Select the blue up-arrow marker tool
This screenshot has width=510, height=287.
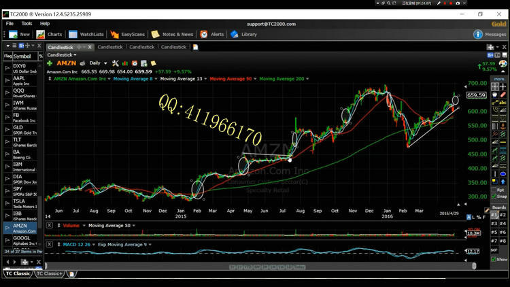click(503, 182)
